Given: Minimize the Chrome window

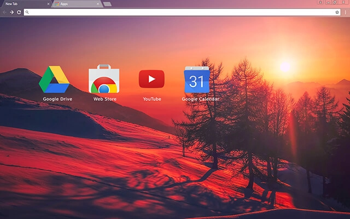Looking at the screenshot, I should tap(328, 2).
